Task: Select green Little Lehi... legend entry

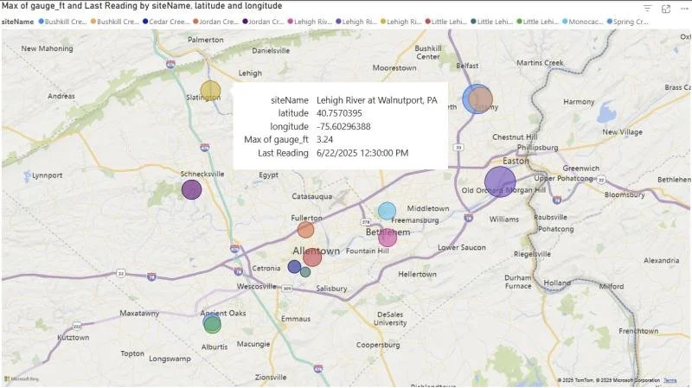Action: (537, 21)
